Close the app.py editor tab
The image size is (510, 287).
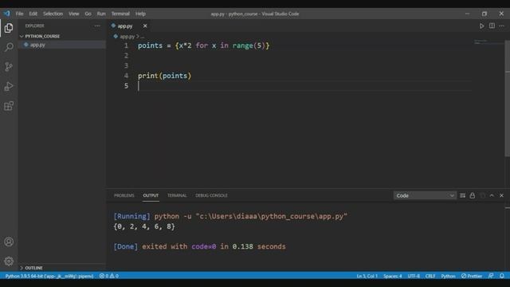pos(145,26)
